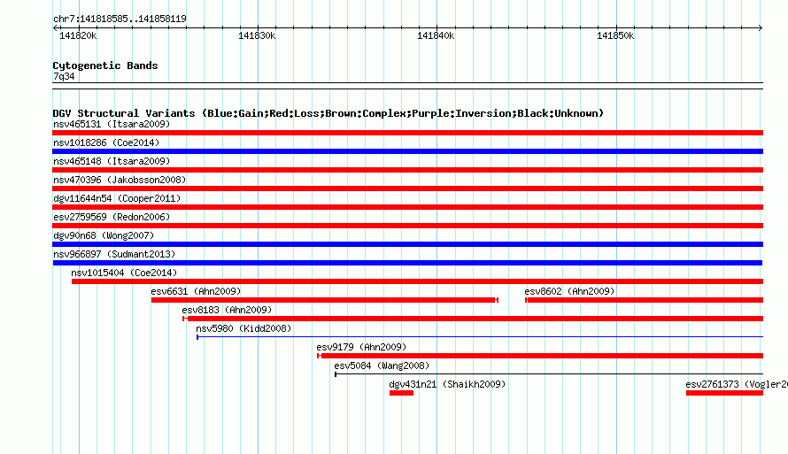788x454 pixels.
Task: Click the ruler's right arrow end
Action: click(761, 27)
